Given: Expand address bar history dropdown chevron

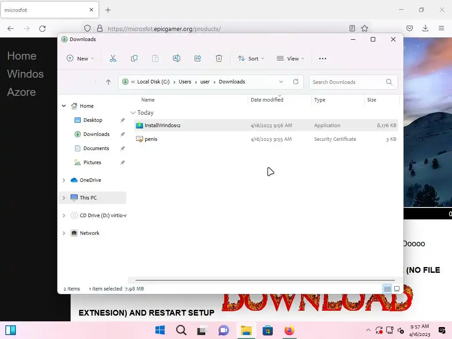Looking at the screenshot, I should (281, 82).
